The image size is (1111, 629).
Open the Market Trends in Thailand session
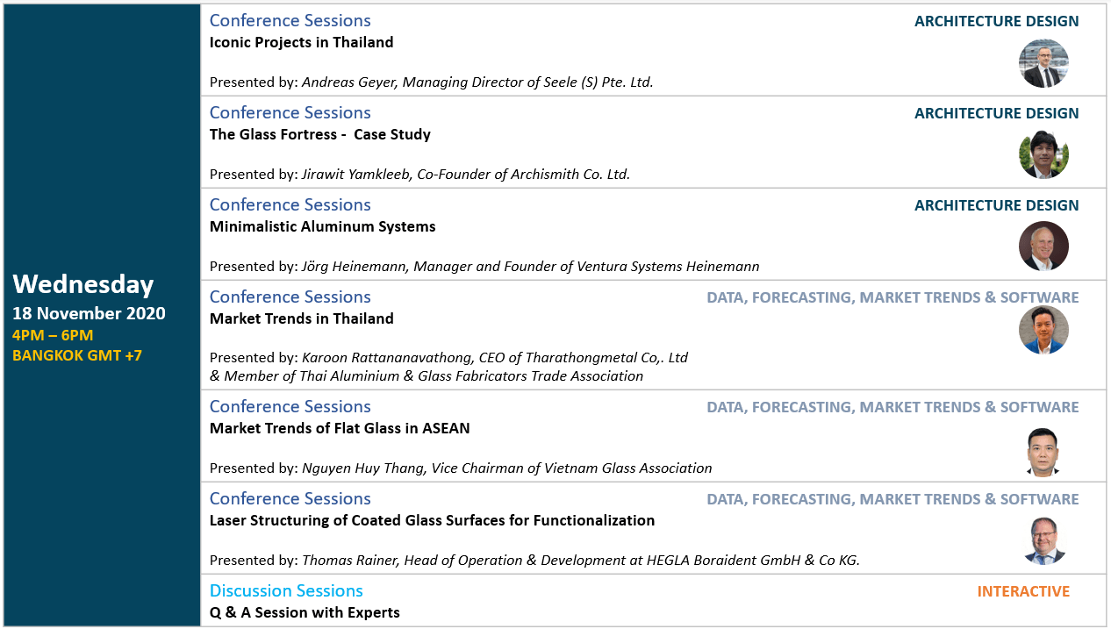coord(301,318)
